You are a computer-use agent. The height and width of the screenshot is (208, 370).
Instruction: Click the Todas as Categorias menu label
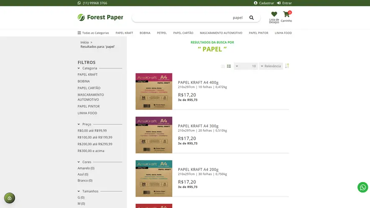[x=95, y=33]
